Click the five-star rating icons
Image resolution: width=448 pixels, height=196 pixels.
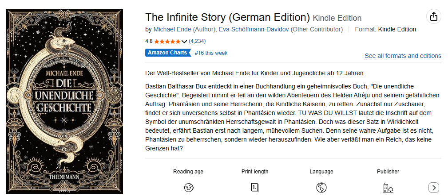[167, 41]
